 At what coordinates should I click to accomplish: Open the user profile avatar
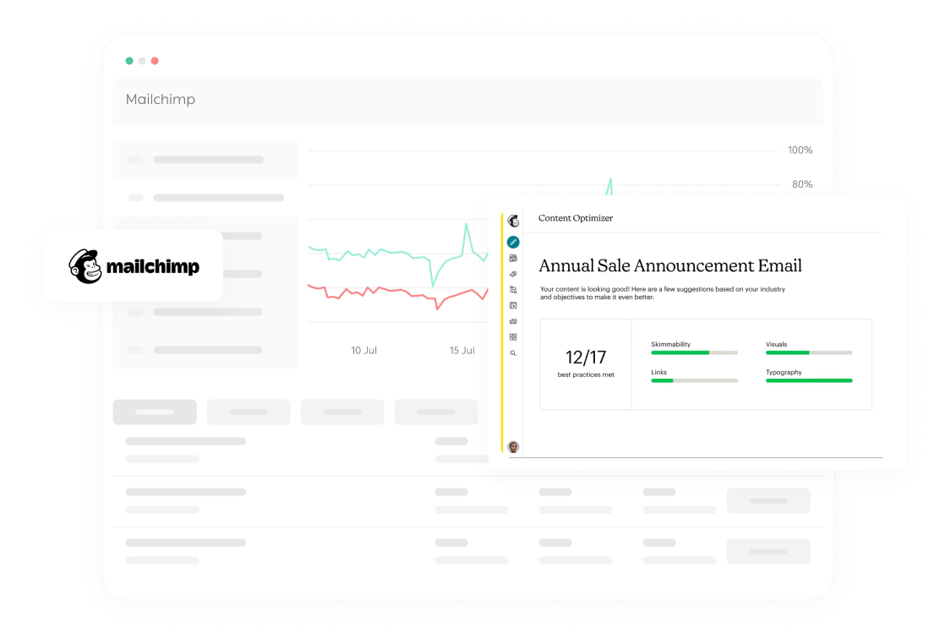point(513,447)
